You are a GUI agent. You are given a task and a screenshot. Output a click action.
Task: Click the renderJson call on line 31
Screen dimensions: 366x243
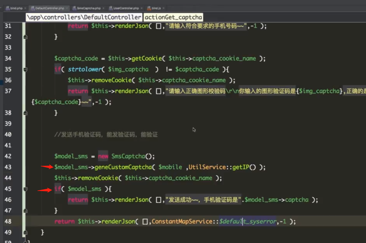pyautogui.click(x=132, y=26)
